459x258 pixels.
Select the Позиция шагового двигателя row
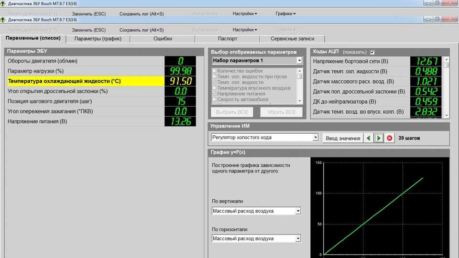point(101,101)
